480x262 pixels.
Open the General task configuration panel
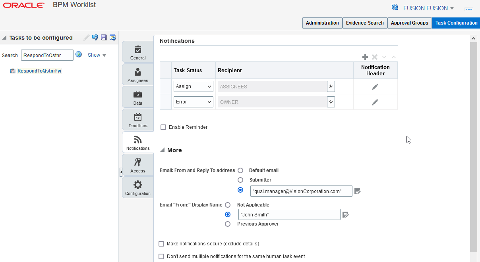coord(137,52)
